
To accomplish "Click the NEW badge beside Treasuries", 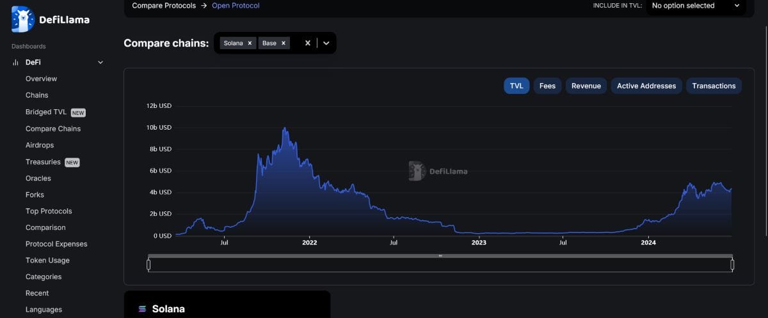I will 72,162.
